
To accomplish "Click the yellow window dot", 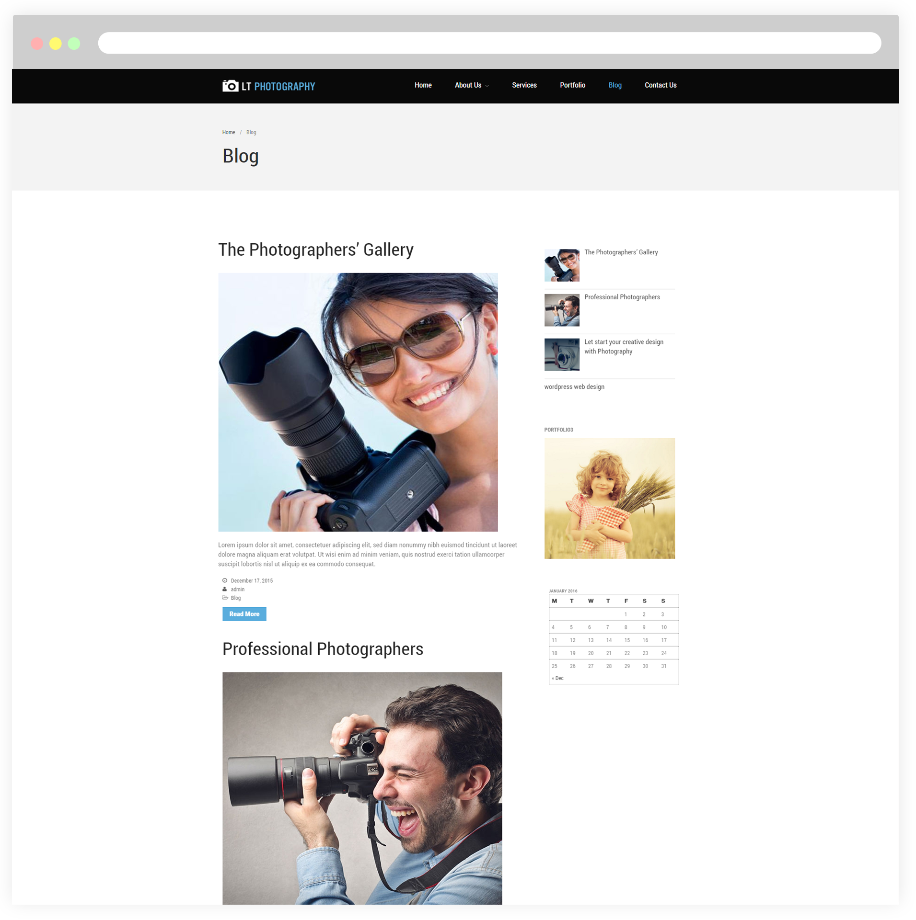I will pyautogui.click(x=56, y=44).
